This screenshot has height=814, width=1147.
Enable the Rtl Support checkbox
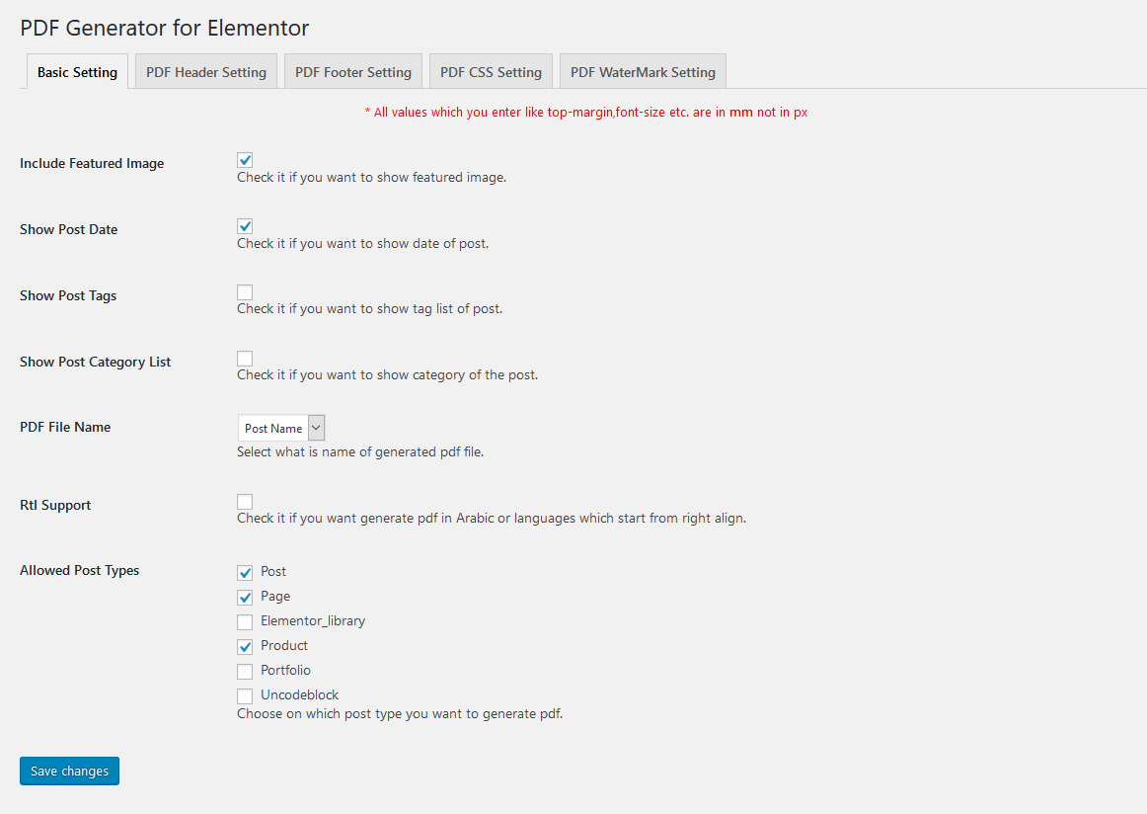tap(245, 502)
